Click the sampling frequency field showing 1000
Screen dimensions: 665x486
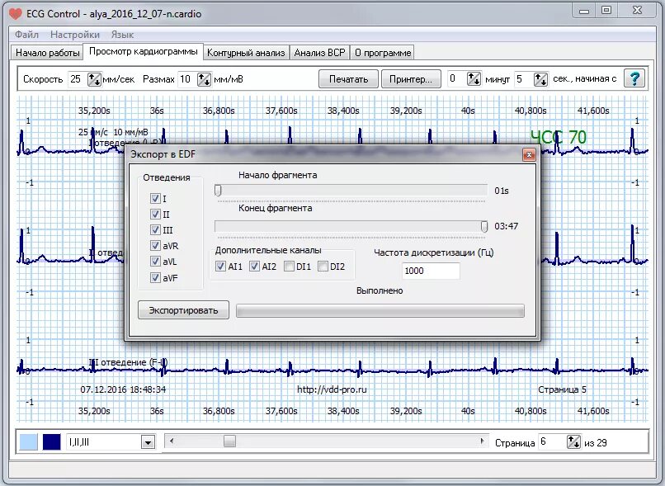click(431, 271)
